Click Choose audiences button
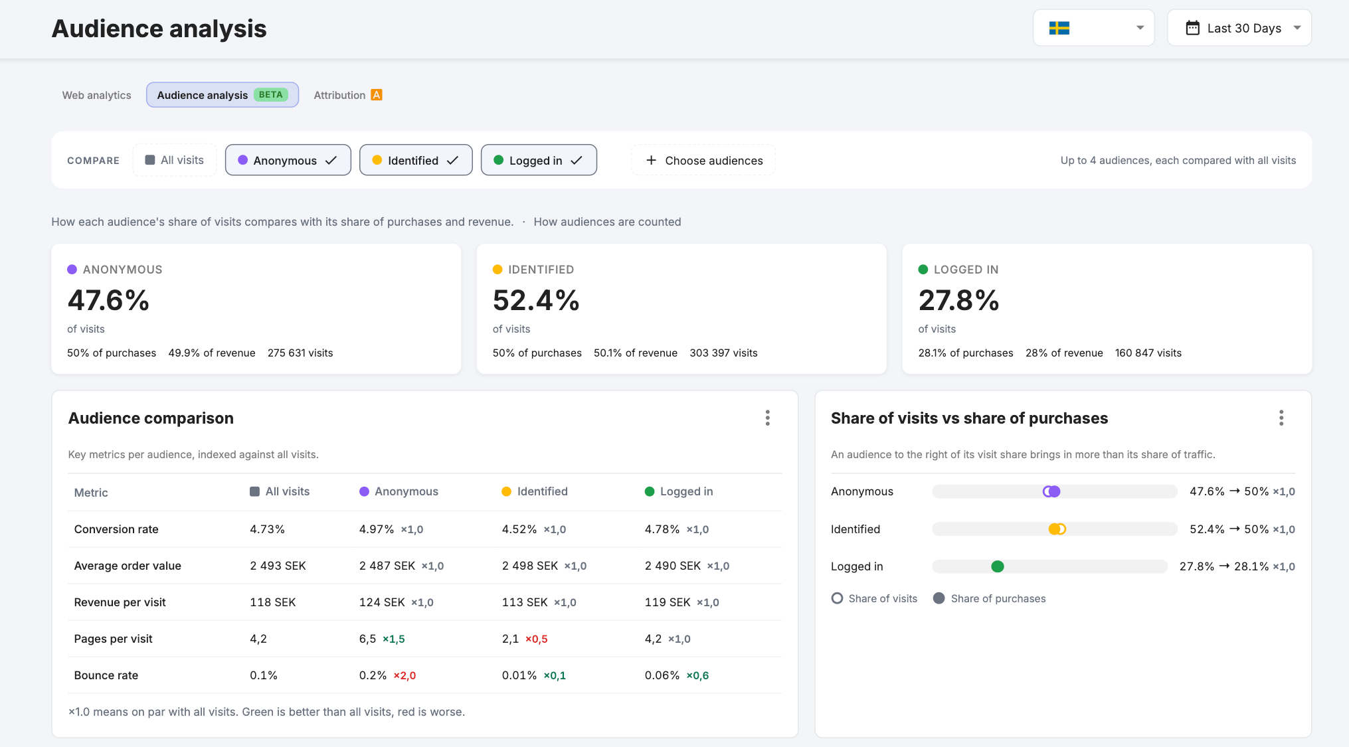This screenshot has width=1349, height=747. tap(703, 160)
